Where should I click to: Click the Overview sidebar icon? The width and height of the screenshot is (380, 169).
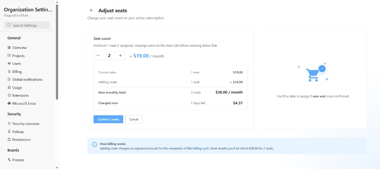[x=9, y=48]
